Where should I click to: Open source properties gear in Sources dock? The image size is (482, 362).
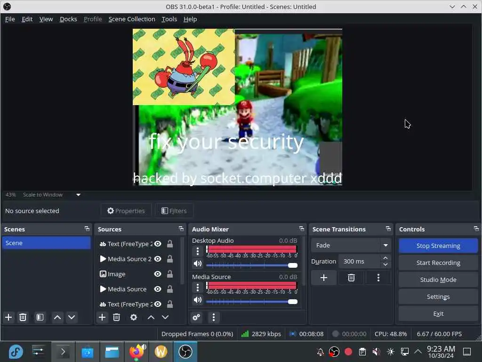(x=134, y=317)
